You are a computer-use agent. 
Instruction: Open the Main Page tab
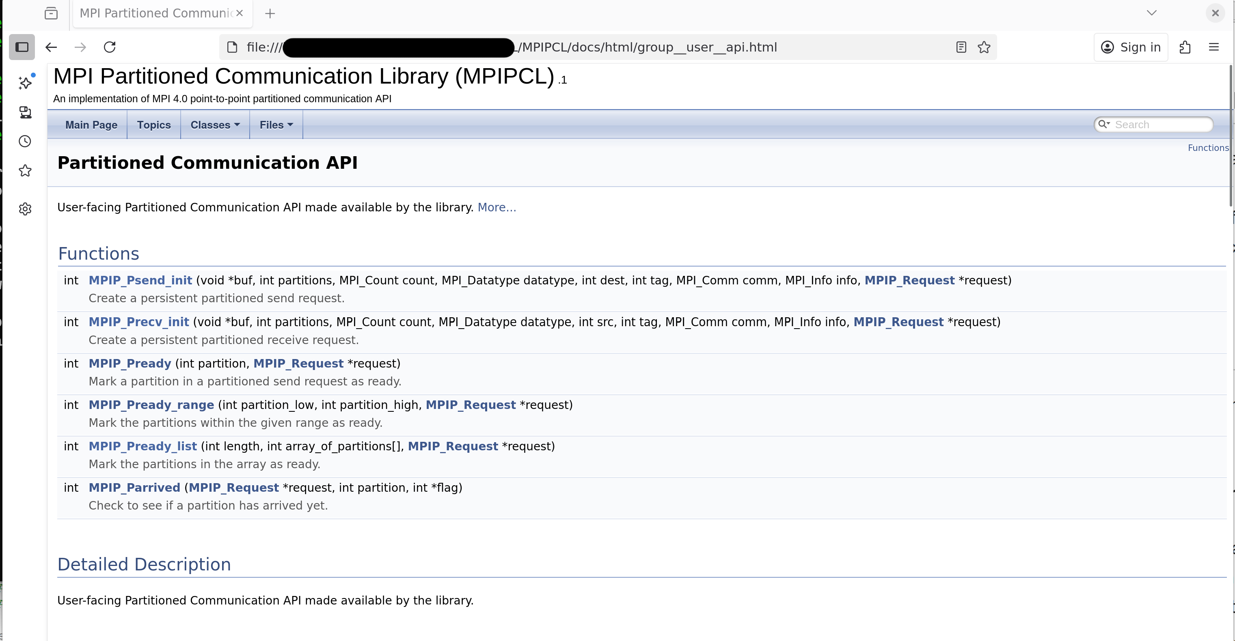(91, 125)
